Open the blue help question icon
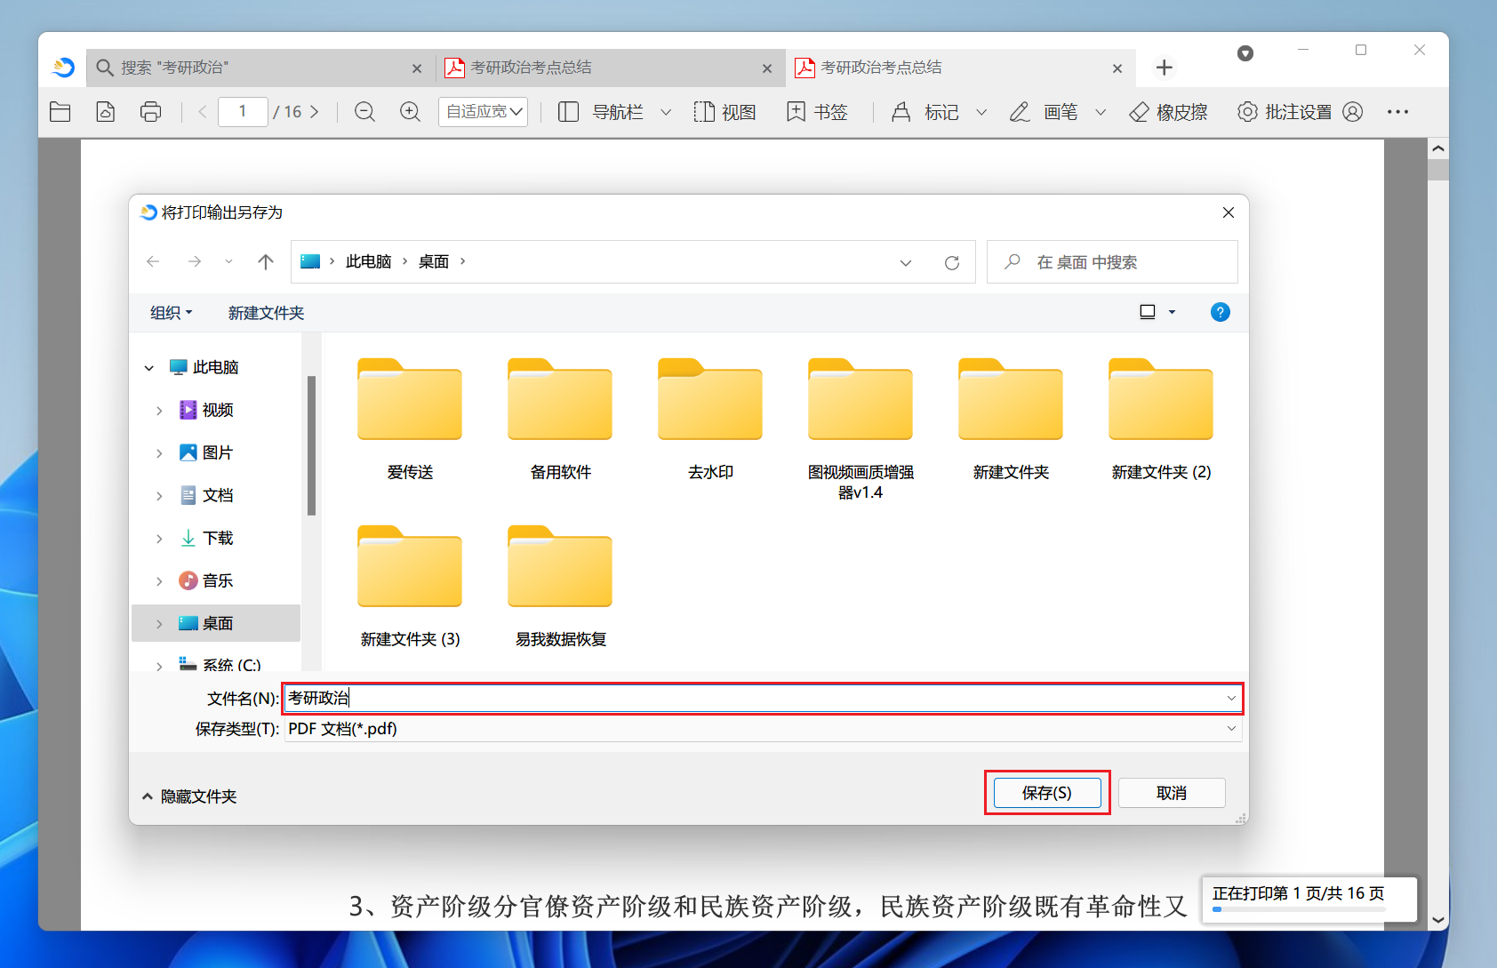 pyautogui.click(x=1221, y=312)
